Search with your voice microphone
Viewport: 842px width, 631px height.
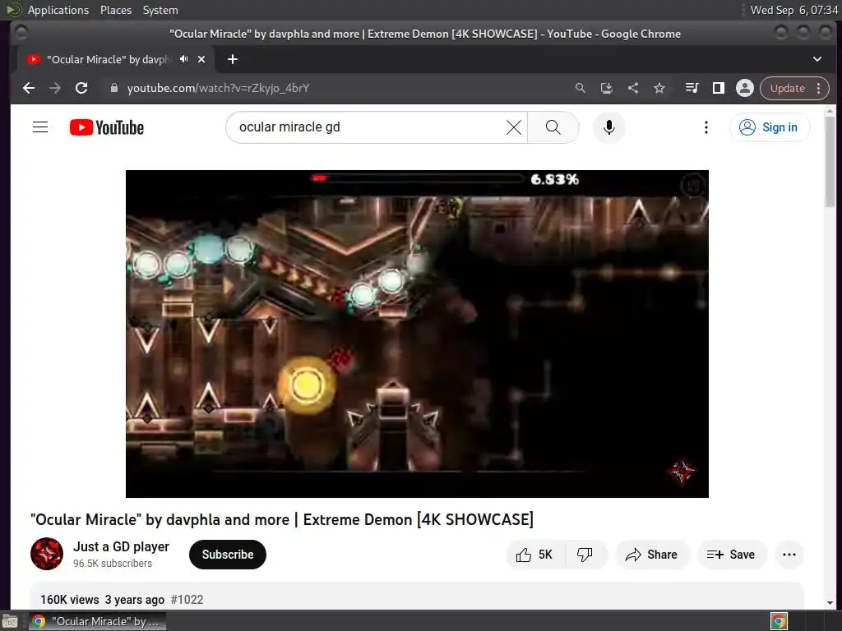609,127
